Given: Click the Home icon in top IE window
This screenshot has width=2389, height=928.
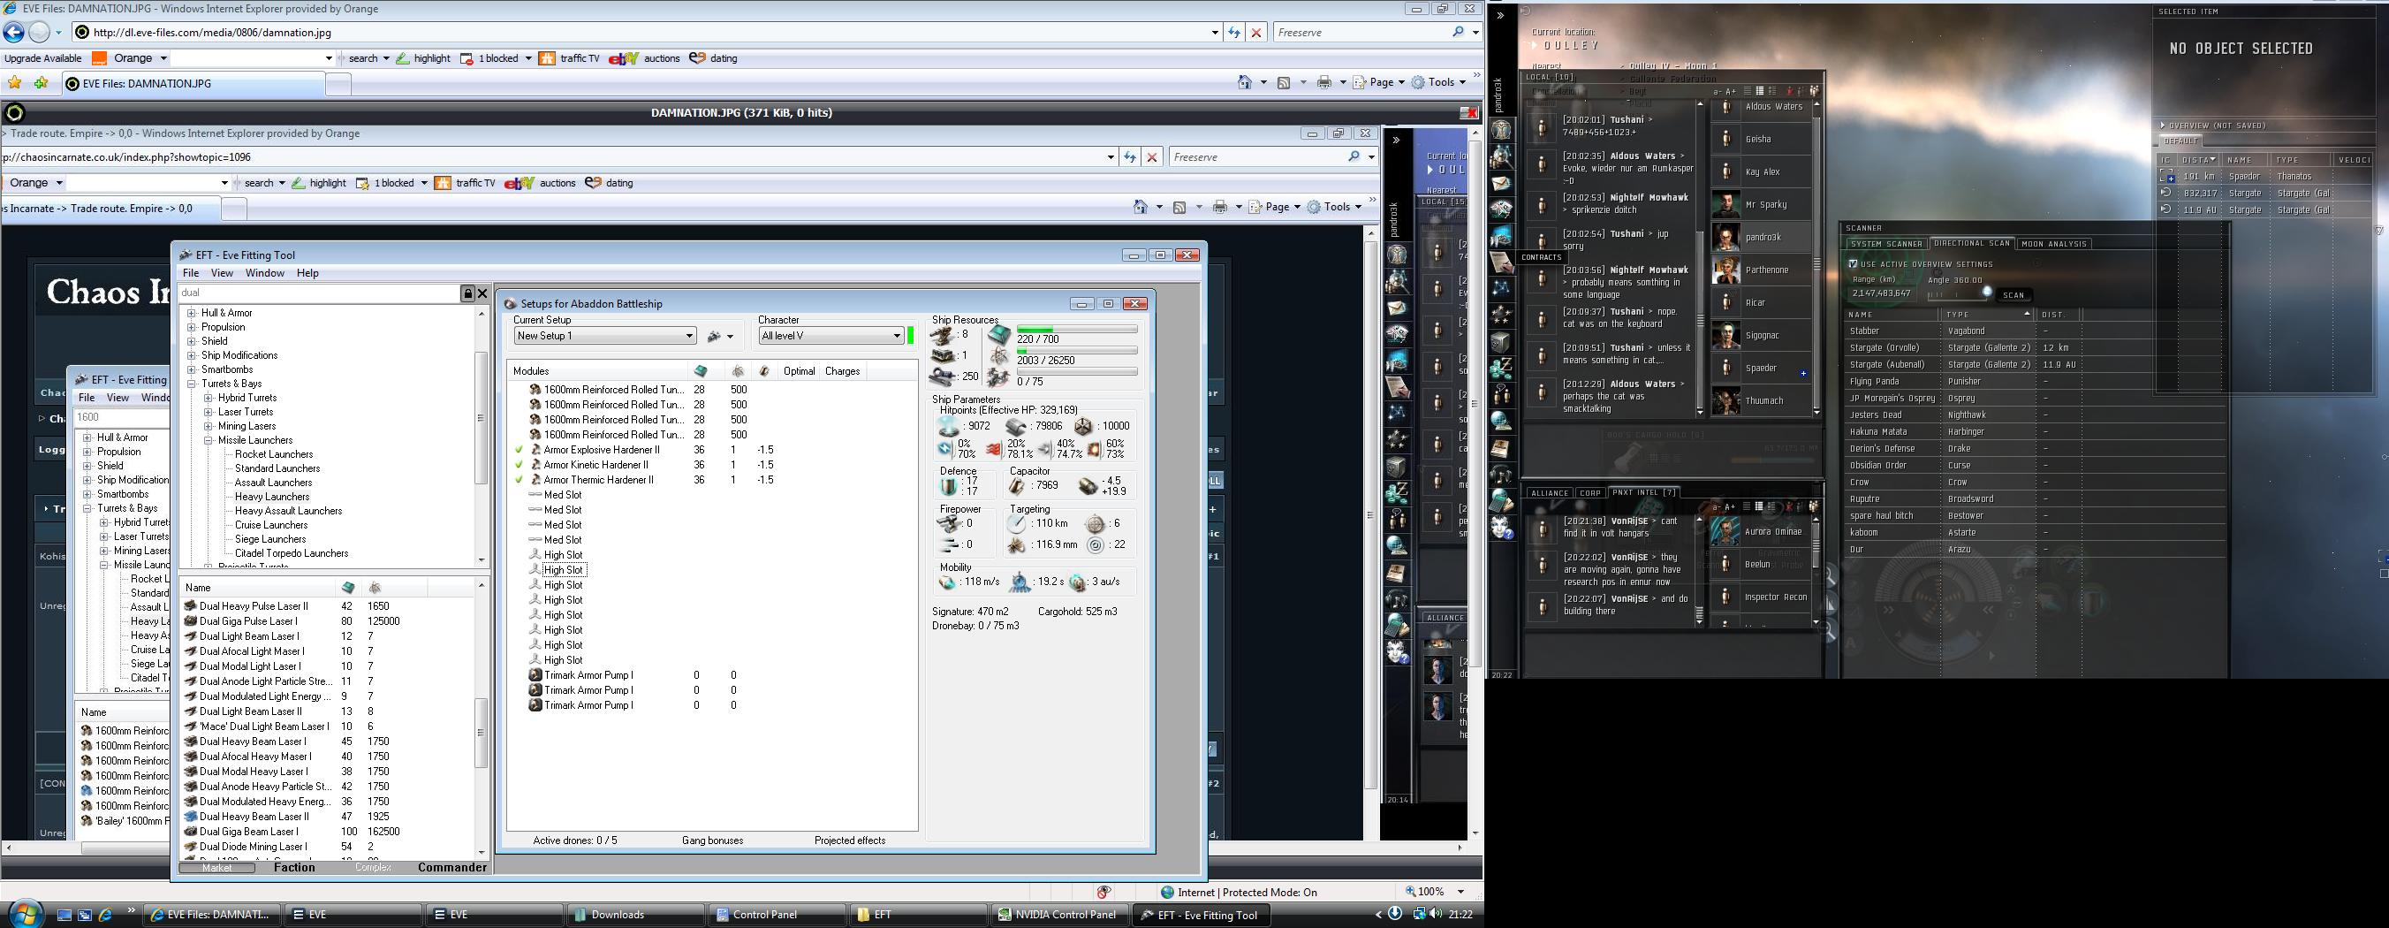Looking at the screenshot, I should [x=1245, y=82].
